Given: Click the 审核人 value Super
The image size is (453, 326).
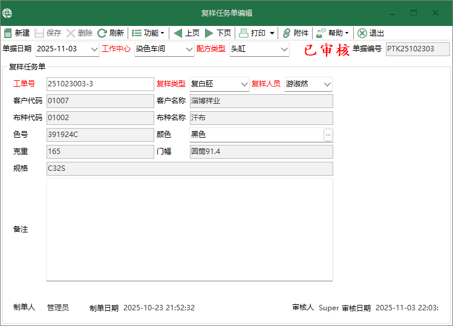Looking at the screenshot, I should point(328,308).
